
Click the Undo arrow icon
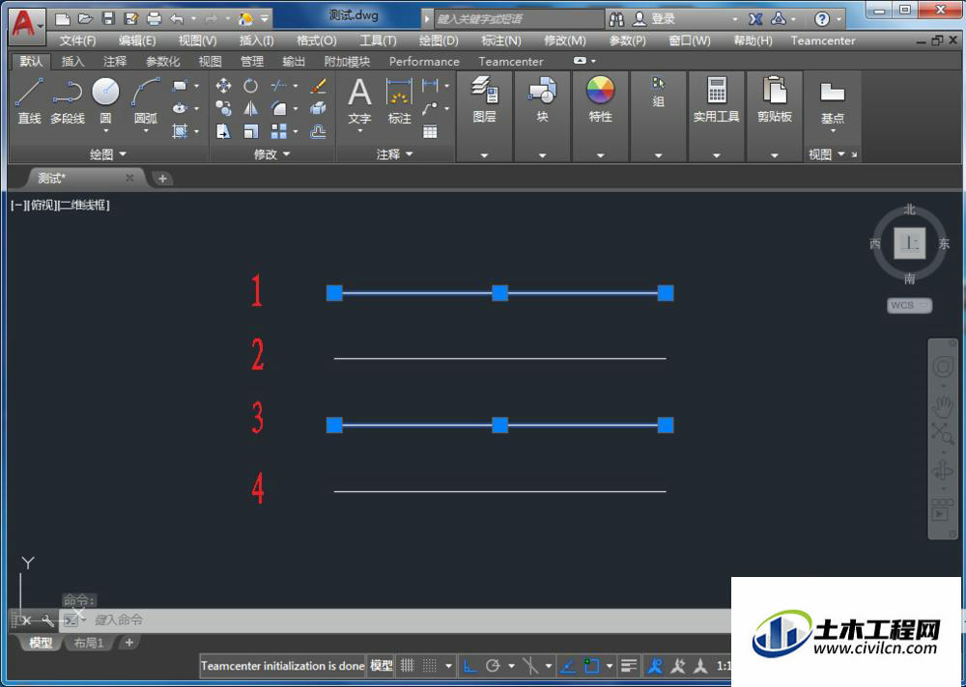[177, 18]
